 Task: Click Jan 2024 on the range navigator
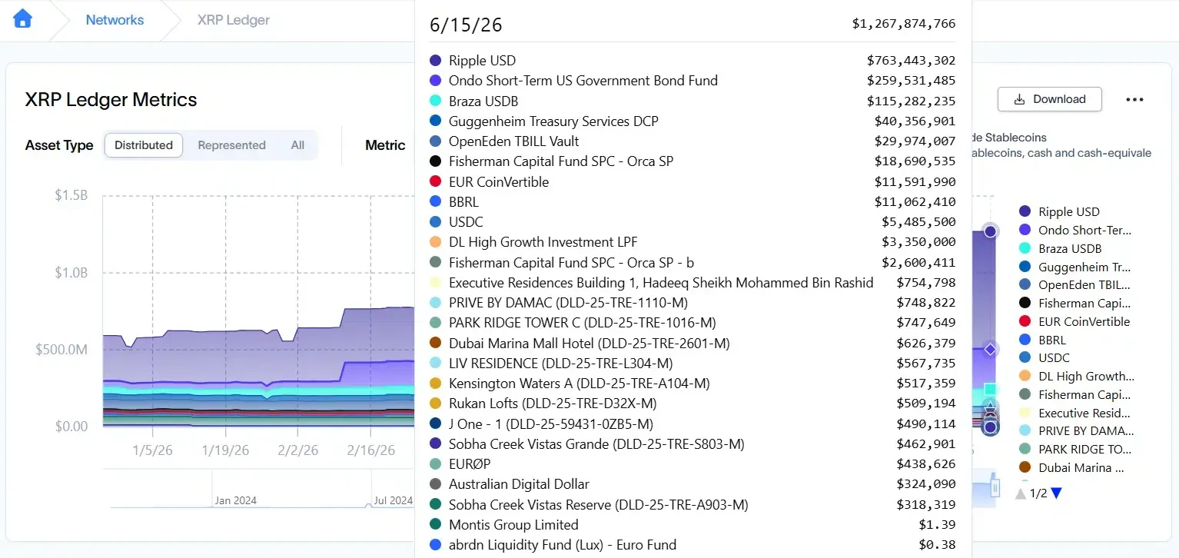pyautogui.click(x=235, y=500)
